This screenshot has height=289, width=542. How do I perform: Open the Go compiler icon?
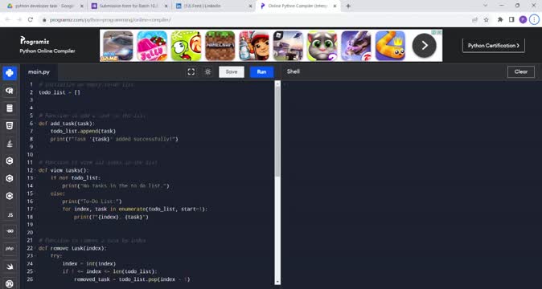coord(10,231)
